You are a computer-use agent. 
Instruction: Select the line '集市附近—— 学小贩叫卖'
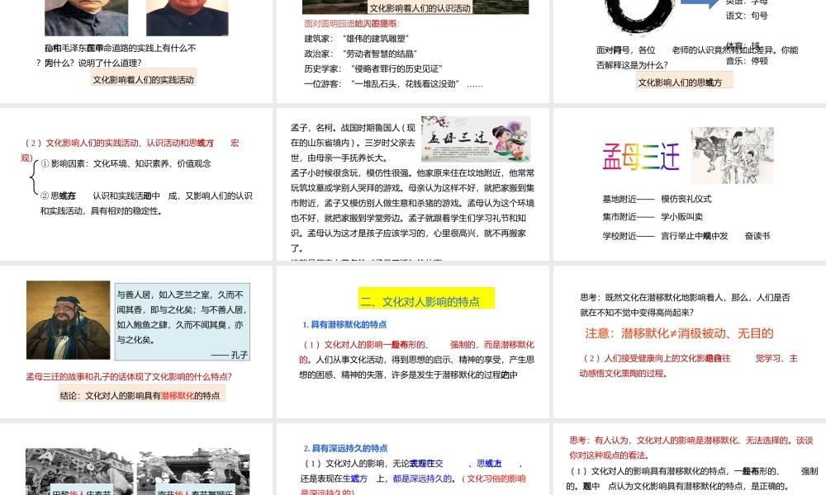(653, 217)
